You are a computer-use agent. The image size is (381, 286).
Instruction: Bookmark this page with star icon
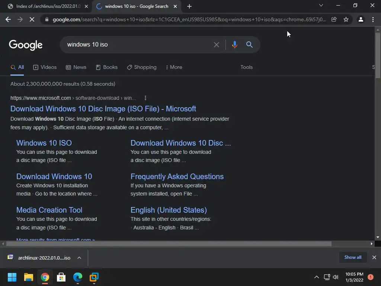[346, 19]
